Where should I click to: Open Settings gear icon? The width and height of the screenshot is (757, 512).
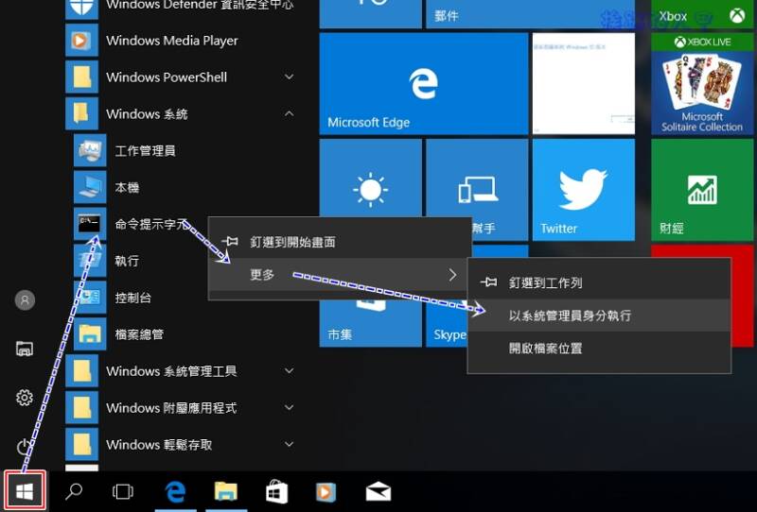point(25,398)
